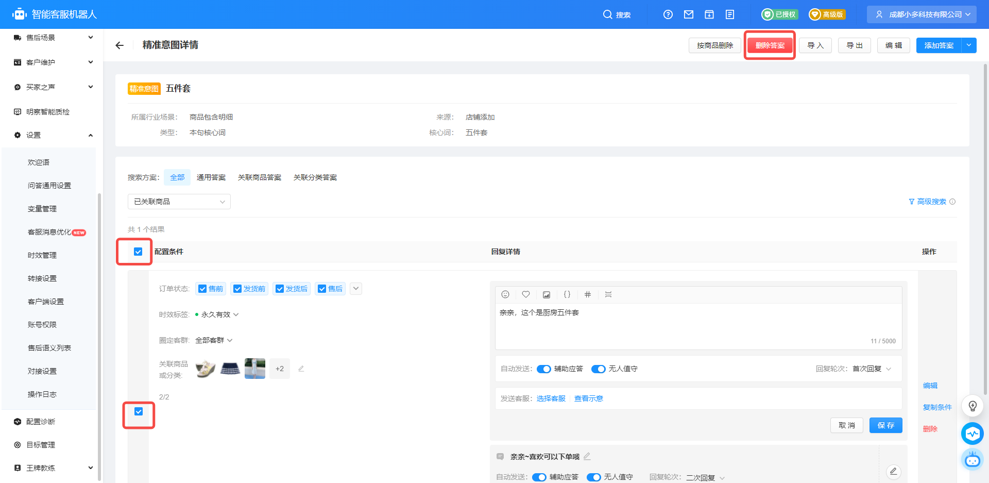Viewport: 989px width, 483px height.
Task: Click the download box icon in header
Action: (709, 14)
